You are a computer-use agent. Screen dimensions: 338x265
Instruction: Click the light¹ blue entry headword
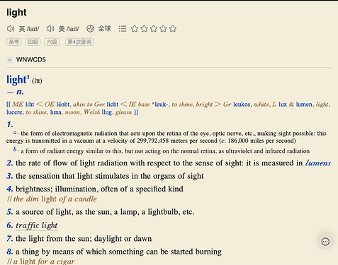pyautogui.click(x=18, y=80)
